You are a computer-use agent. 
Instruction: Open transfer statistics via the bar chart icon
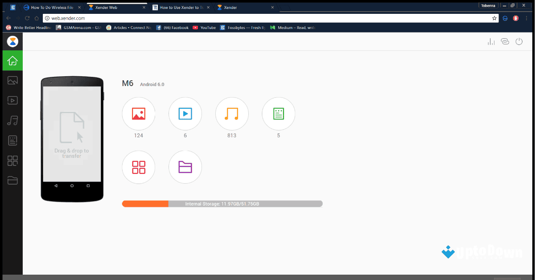[491, 41]
